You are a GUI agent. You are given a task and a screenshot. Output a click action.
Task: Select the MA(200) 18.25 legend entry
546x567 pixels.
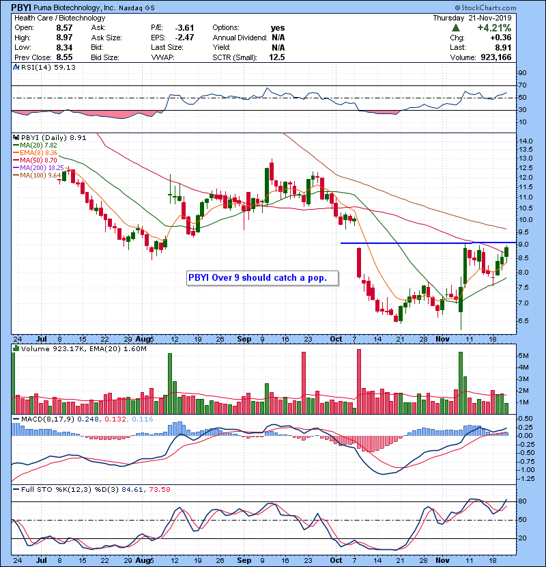[x=38, y=167]
